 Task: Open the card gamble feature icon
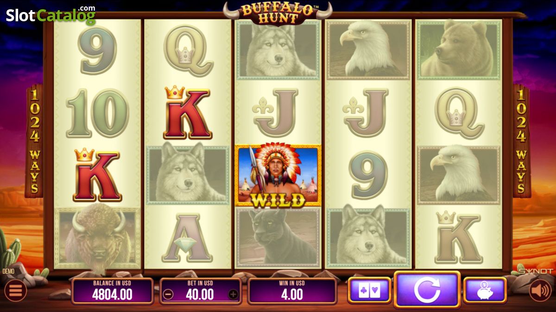[369, 291]
